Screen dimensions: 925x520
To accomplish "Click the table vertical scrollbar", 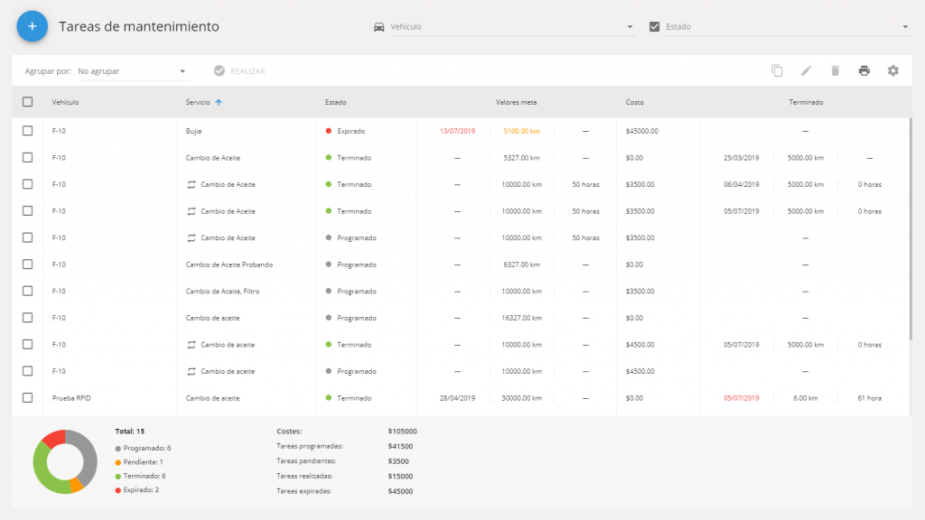I will [911, 230].
